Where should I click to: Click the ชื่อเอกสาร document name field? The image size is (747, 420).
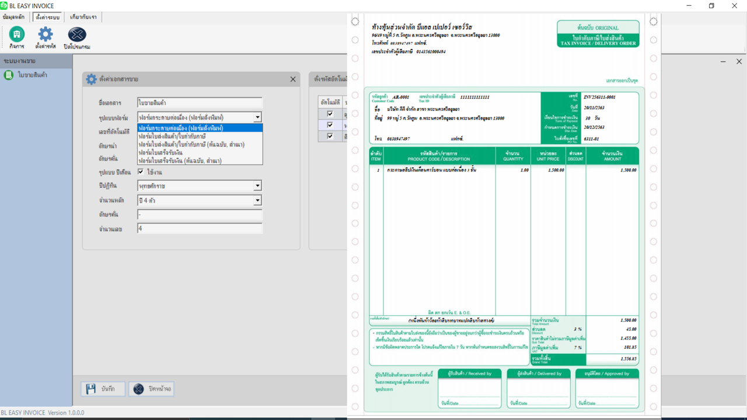click(200, 103)
